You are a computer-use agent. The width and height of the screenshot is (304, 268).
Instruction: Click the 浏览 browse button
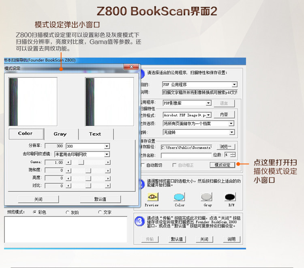pyautogui.click(x=225, y=147)
